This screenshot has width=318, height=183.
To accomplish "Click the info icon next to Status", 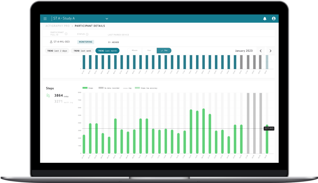I will [87, 34].
